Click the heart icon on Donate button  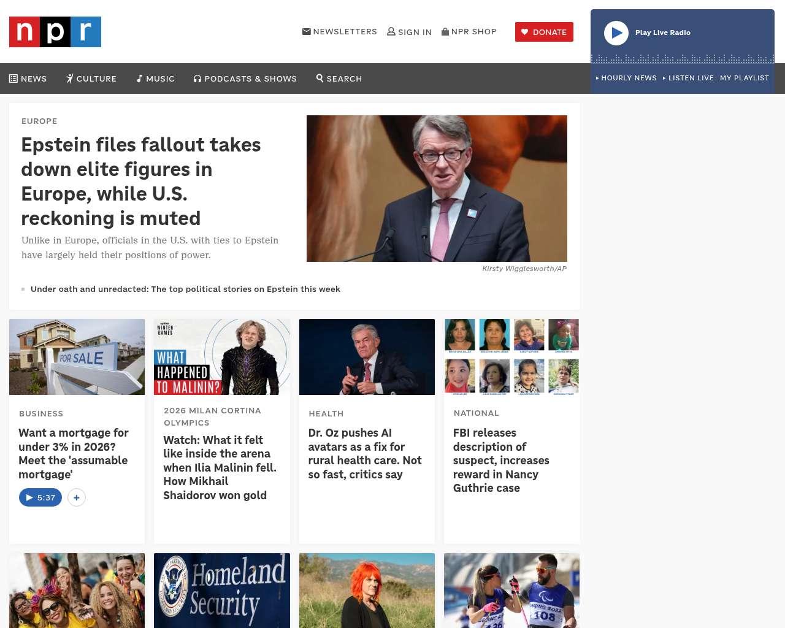coord(525,32)
